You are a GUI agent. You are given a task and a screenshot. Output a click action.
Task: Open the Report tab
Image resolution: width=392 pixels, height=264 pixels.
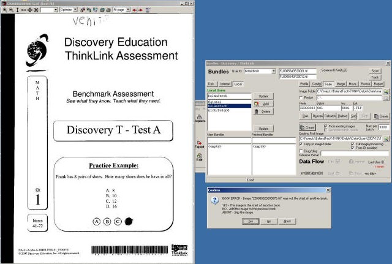pos(379,84)
